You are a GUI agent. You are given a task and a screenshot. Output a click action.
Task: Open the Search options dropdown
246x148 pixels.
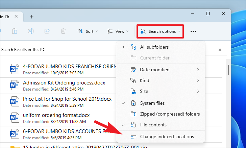(160, 31)
